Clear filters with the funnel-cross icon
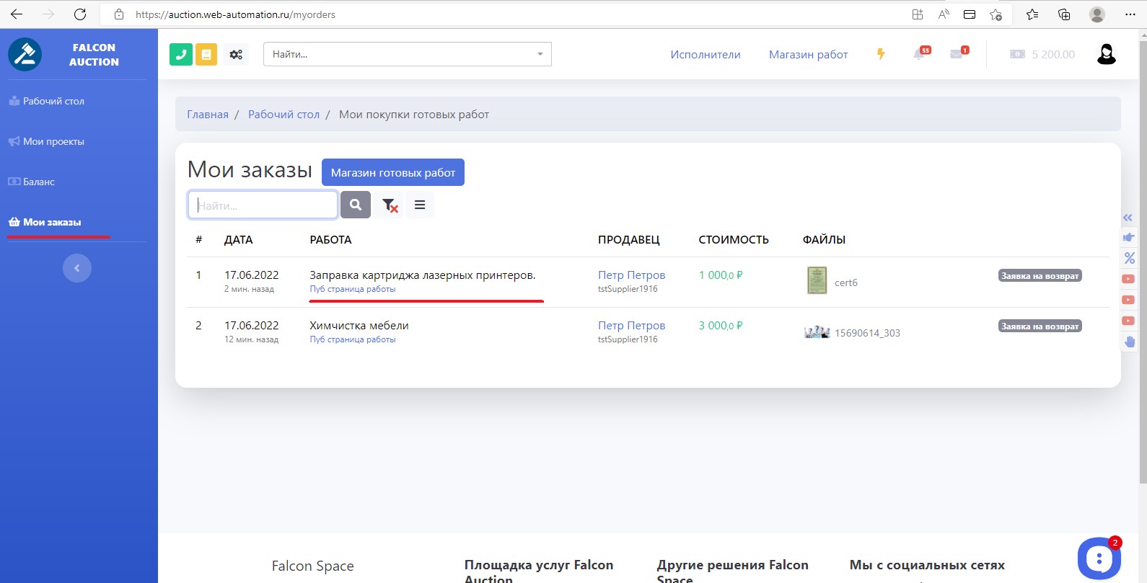This screenshot has height=583, width=1147. coord(390,205)
